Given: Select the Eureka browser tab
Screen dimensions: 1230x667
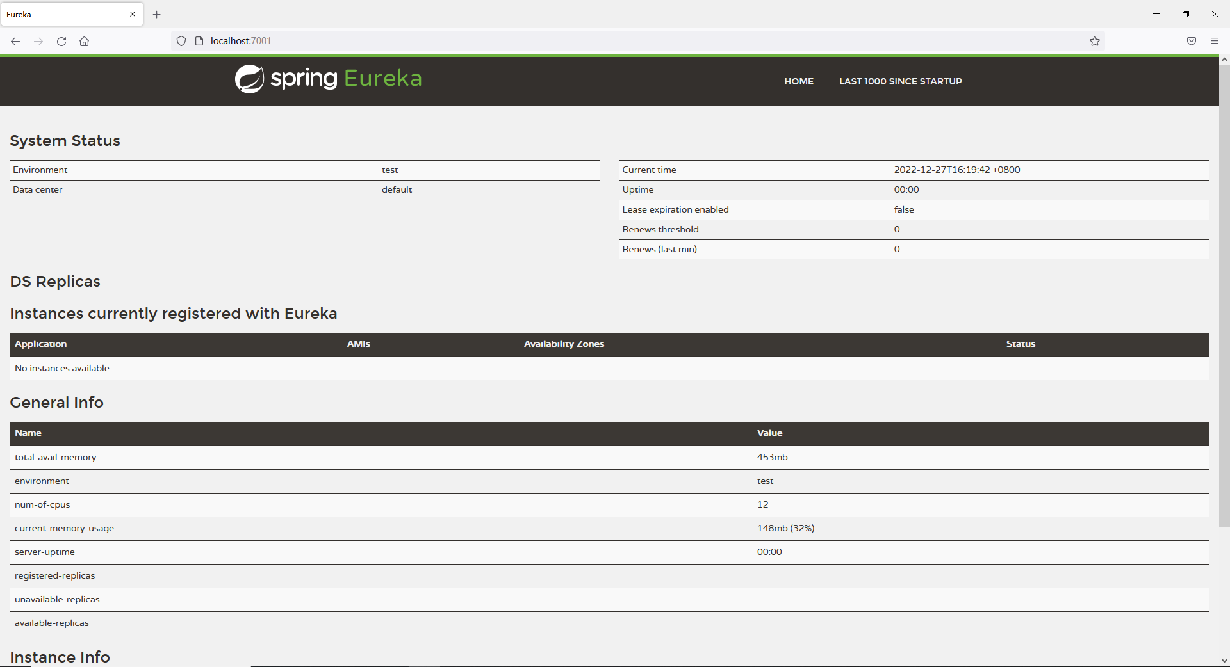Looking at the screenshot, I should pos(72,14).
